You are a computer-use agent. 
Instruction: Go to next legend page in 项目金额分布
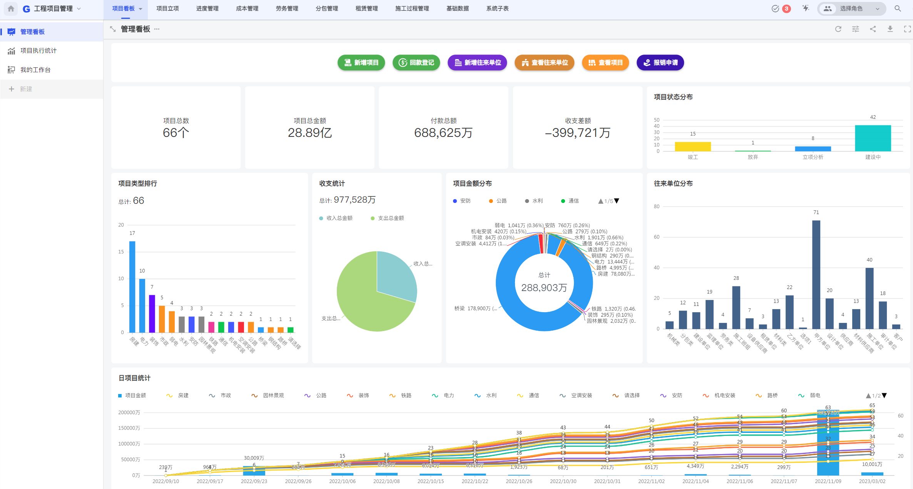coord(617,201)
